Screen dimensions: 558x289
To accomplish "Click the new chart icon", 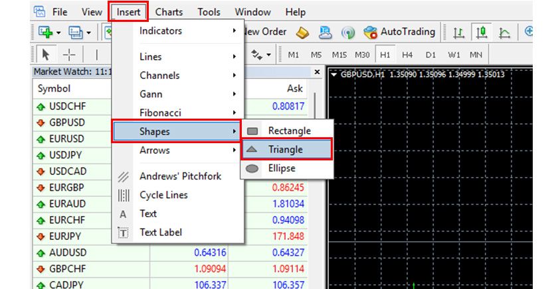I will click(x=46, y=32).
